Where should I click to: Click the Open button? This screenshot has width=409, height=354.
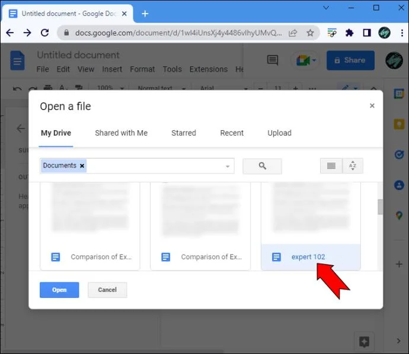point(59,289)
